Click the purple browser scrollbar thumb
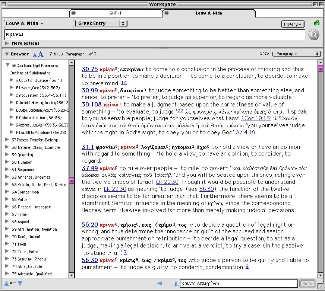This screenshot has width=325, height=291. point(72,180)
